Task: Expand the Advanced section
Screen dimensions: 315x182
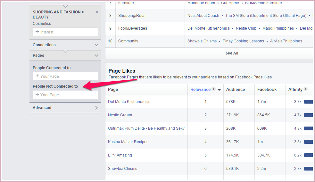Action: click(96, 108)
